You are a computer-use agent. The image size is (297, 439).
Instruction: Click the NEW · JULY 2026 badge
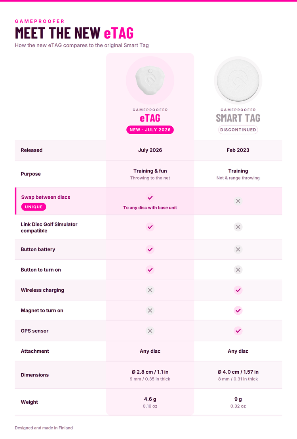pyautogui.click(x=150, y=130)
